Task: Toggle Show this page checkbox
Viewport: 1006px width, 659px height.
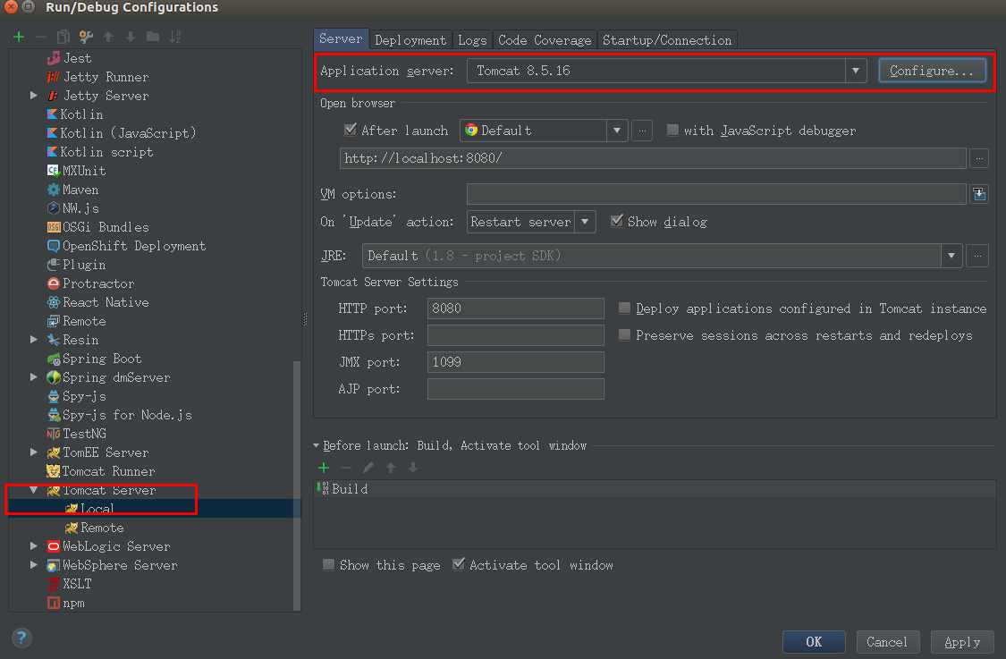Action: (x=328, y=565)
